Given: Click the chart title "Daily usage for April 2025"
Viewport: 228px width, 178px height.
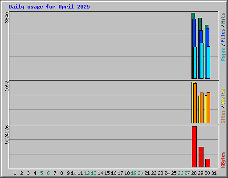Looking at the screenshot, I should pyautogui.click(x=49, y=7).
